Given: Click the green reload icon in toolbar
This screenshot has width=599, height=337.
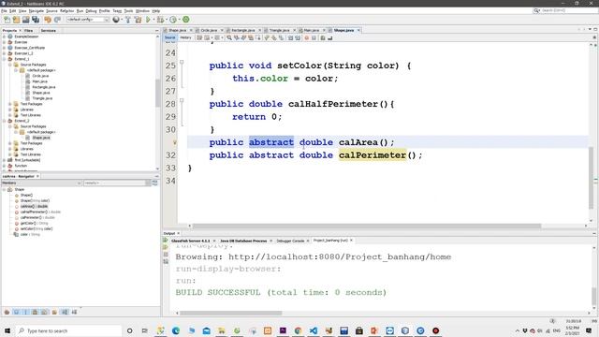Looking at the screenshot, I should tap(186, 20).
